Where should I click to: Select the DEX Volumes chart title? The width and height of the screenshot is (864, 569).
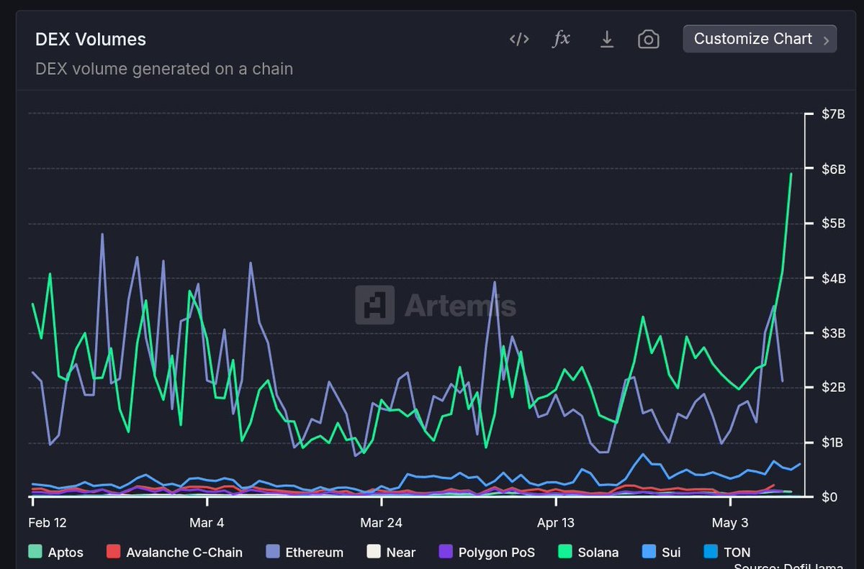91,39
